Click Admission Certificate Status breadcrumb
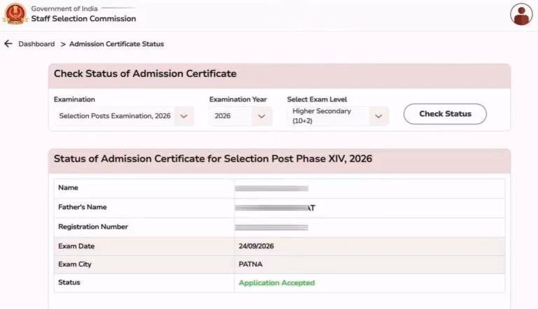538x309 pixels. [116, 44]
